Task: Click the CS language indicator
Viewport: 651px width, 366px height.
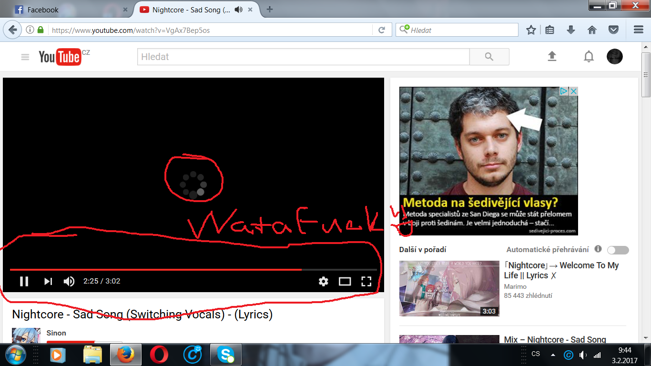Action: coord(536,354)
